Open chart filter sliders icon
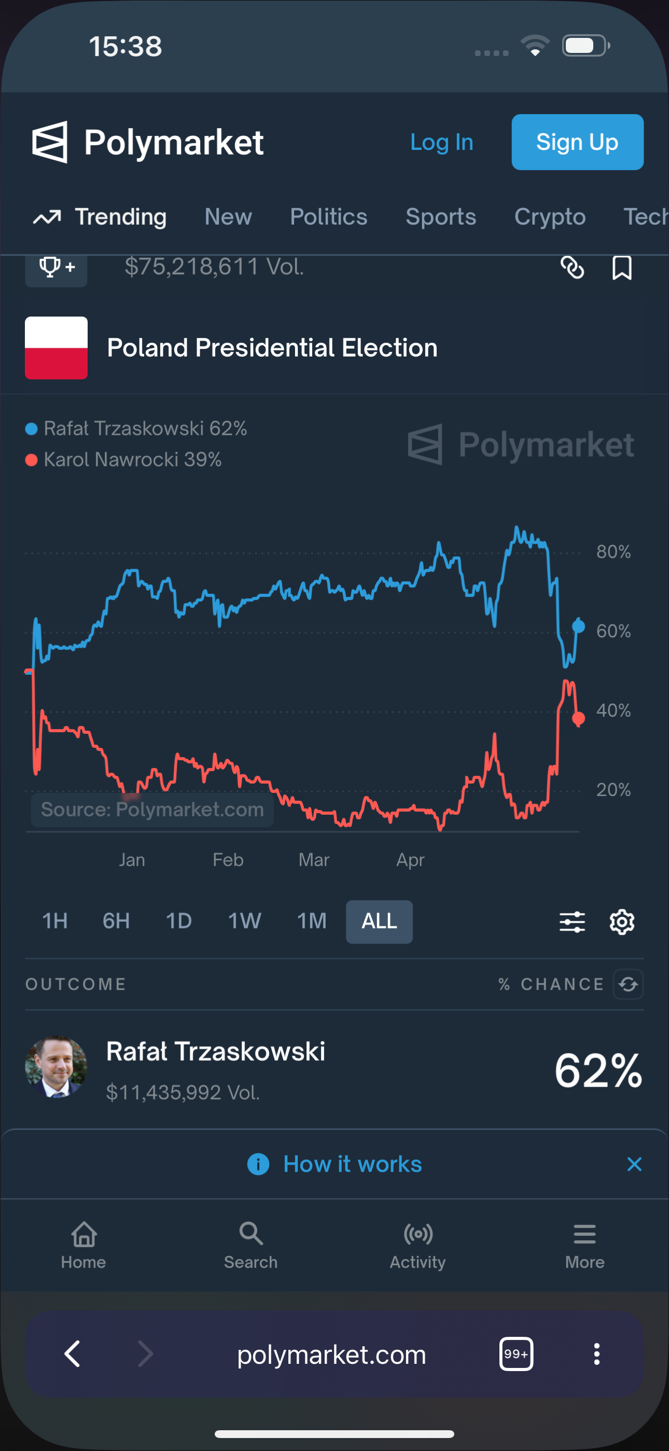 (572, 922)
